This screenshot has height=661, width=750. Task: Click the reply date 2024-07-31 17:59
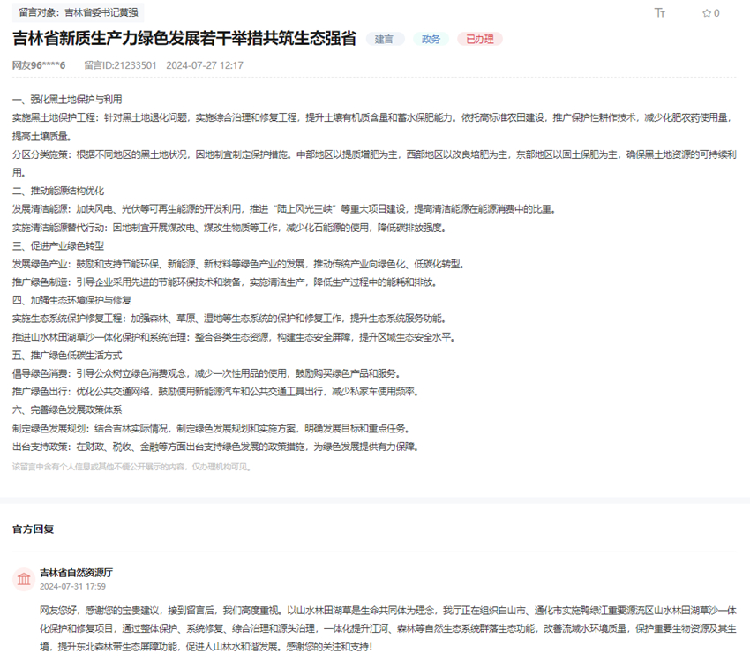pyautogui.click(x=72, y=586)
